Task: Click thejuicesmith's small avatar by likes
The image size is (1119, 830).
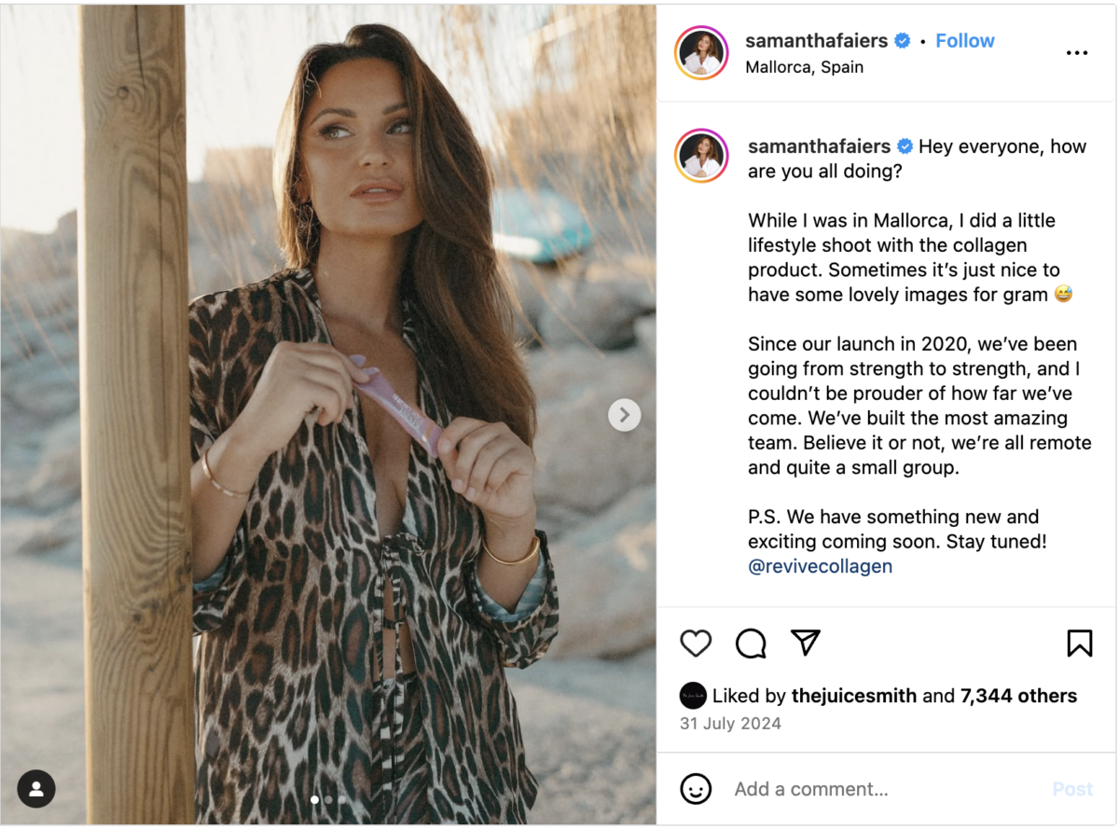Action: (x=693, y=696)
